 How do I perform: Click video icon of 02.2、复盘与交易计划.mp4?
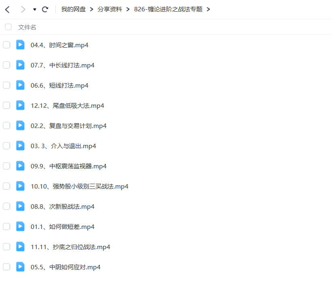pos(20,125)
